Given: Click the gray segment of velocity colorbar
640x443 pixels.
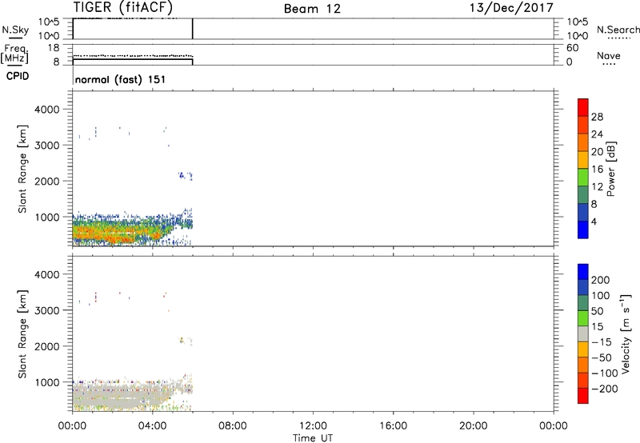Looking at the screenshot, I should click(583, 333).
